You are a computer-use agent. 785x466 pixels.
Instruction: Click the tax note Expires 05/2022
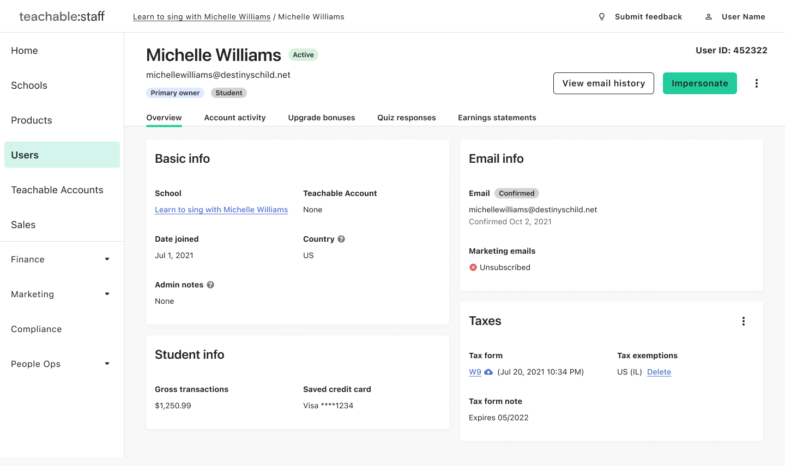[x=499, y=418]
